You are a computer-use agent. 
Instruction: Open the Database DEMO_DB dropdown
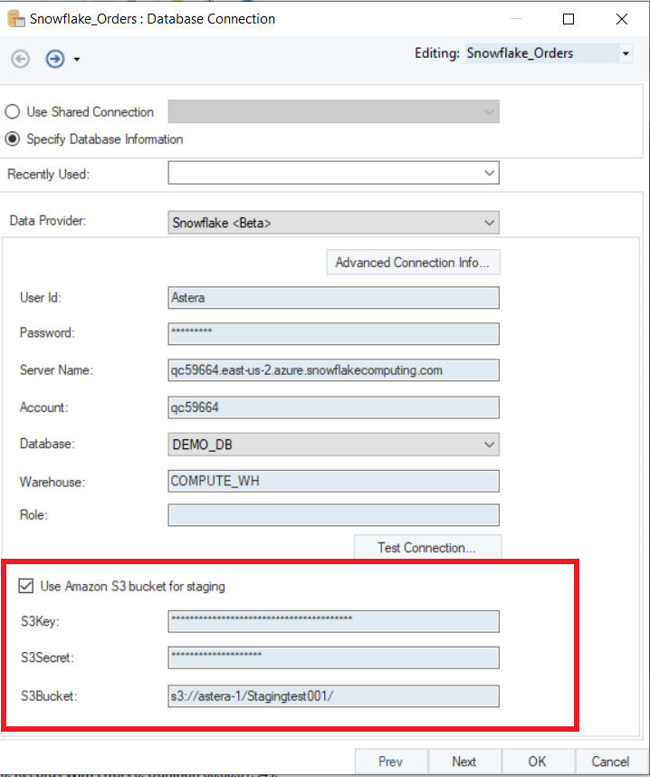tap(489, 445)
